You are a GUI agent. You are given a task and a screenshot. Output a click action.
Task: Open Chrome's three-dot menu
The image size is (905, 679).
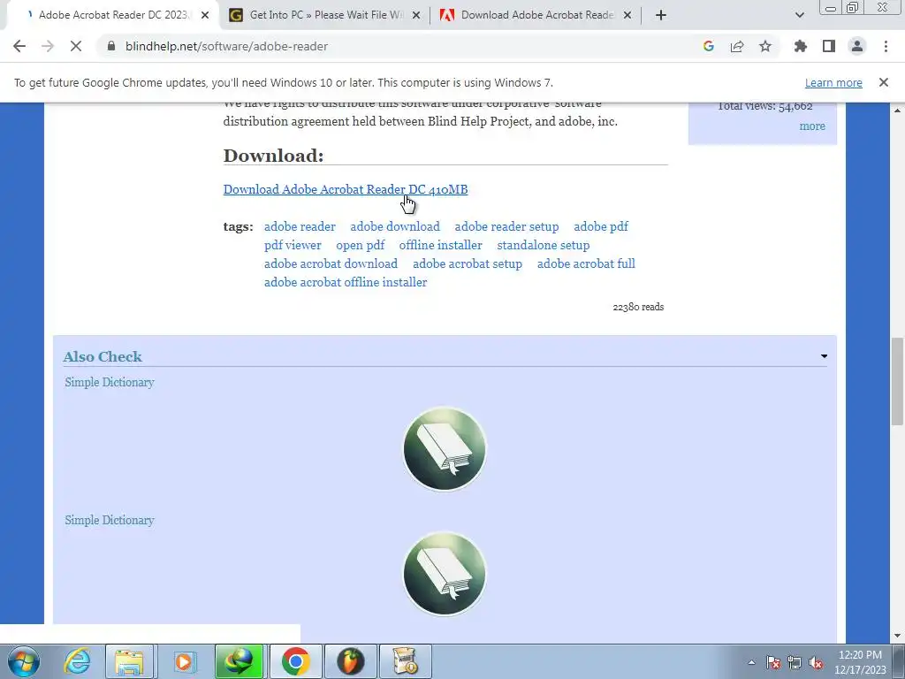point(886,46)
